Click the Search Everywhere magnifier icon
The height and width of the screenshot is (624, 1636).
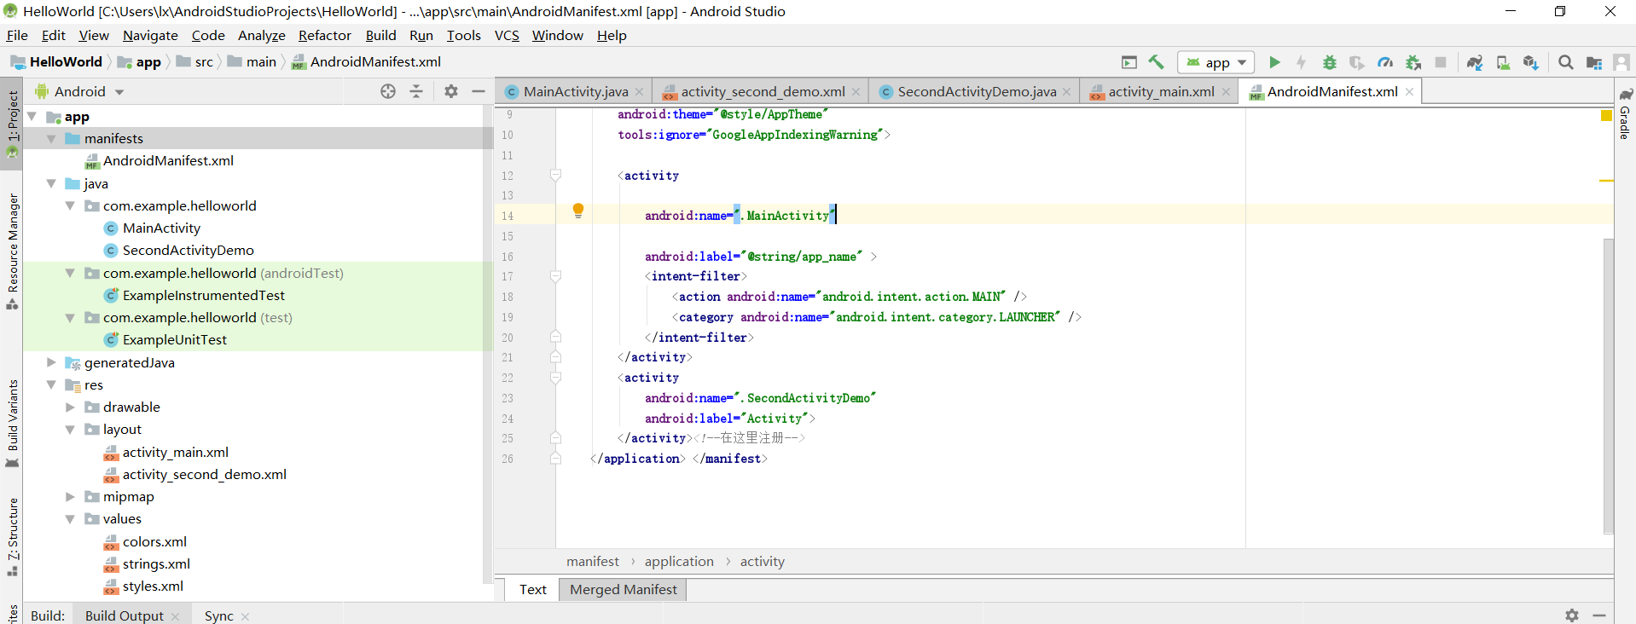[1566, 62]
